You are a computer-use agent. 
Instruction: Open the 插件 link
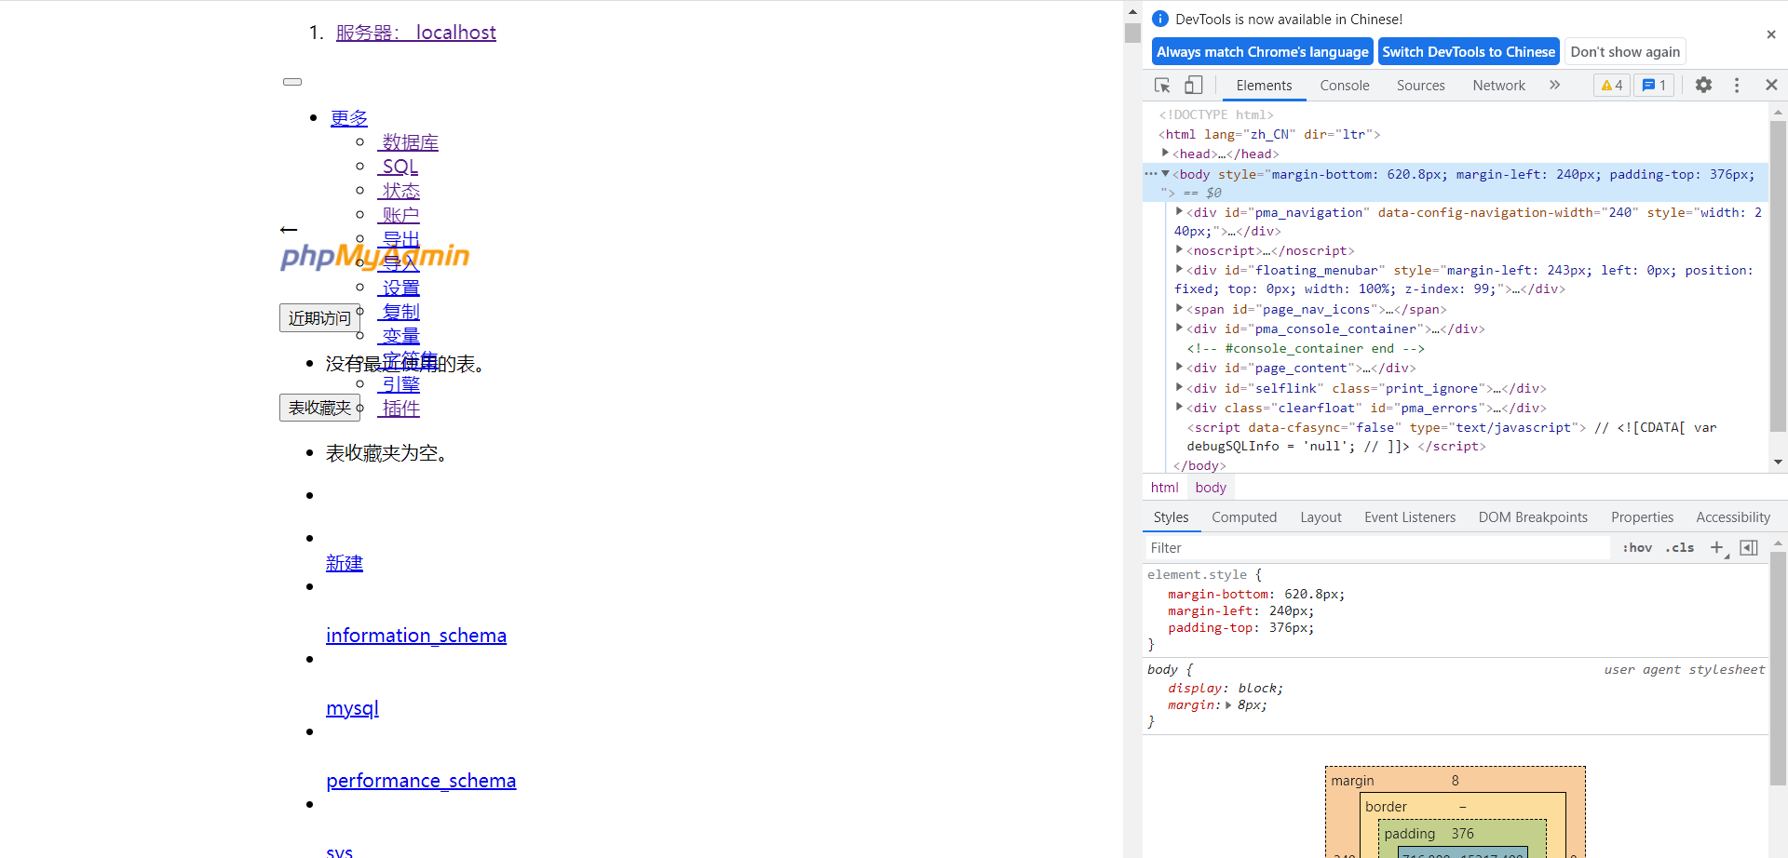tap(399, 409)
